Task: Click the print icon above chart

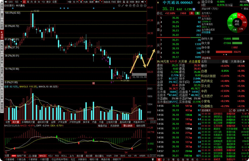Action: point(130,5)
